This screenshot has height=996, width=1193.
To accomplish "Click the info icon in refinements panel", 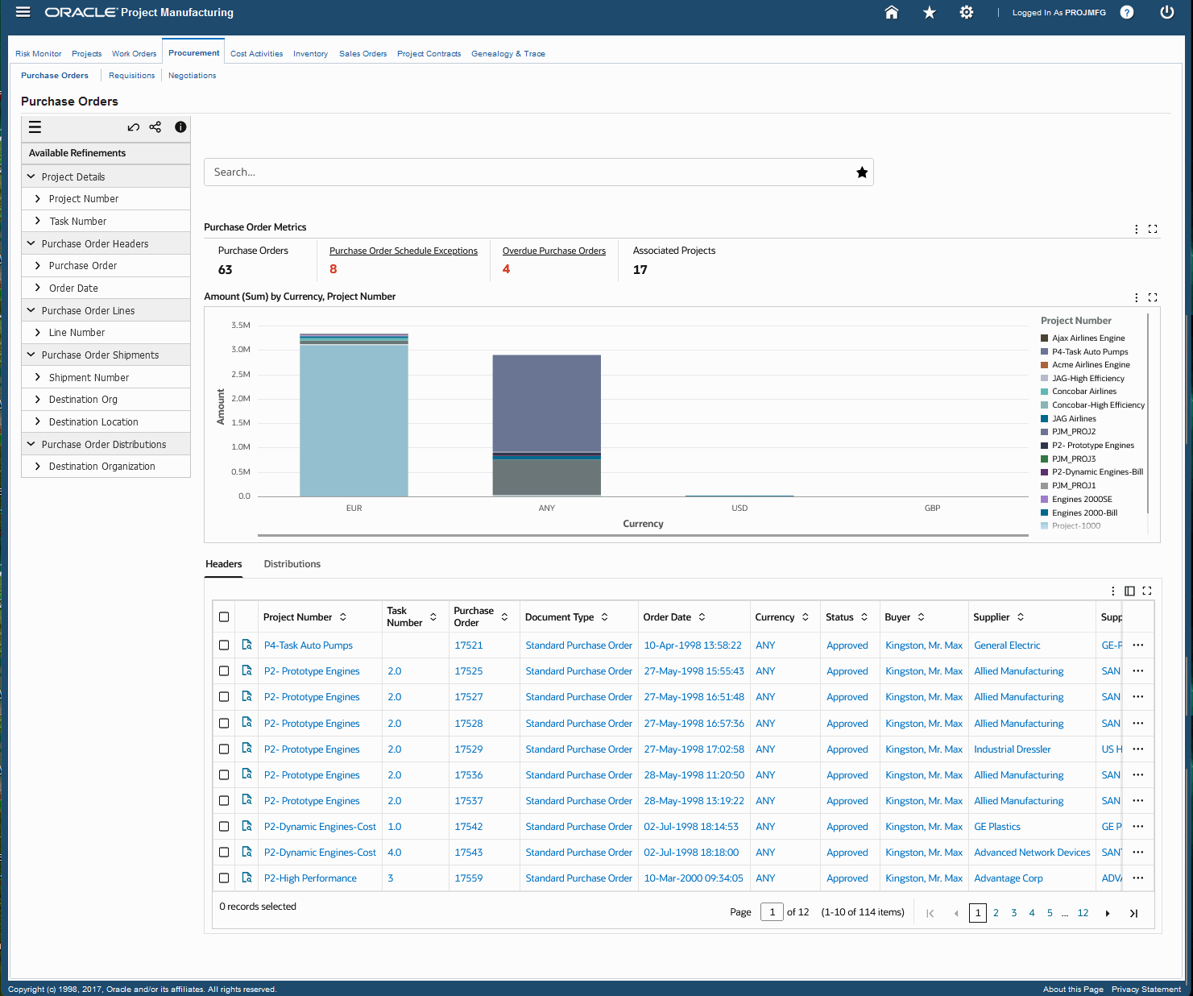I will 180,127.
